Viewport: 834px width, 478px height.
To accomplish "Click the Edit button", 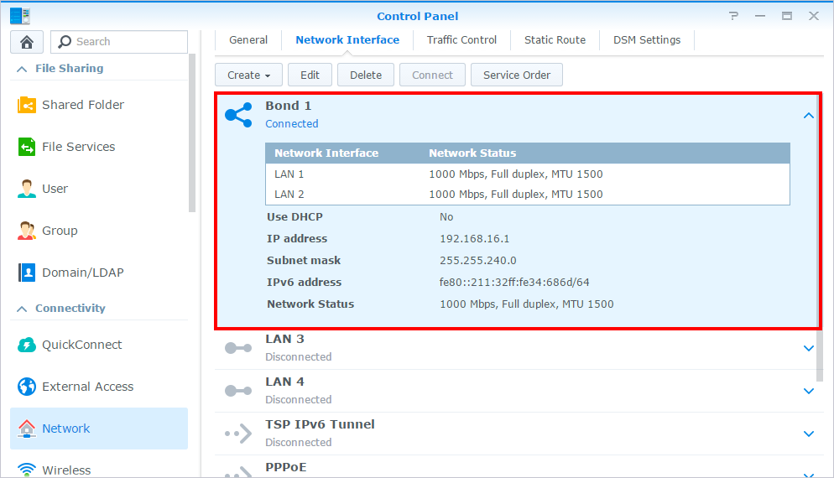I will 310,75.
